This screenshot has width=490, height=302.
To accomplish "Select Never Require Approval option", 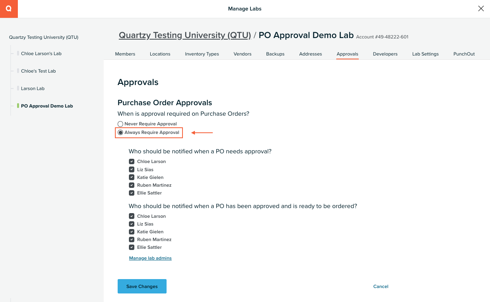I will pyautogui.click(x=120, y=124).
